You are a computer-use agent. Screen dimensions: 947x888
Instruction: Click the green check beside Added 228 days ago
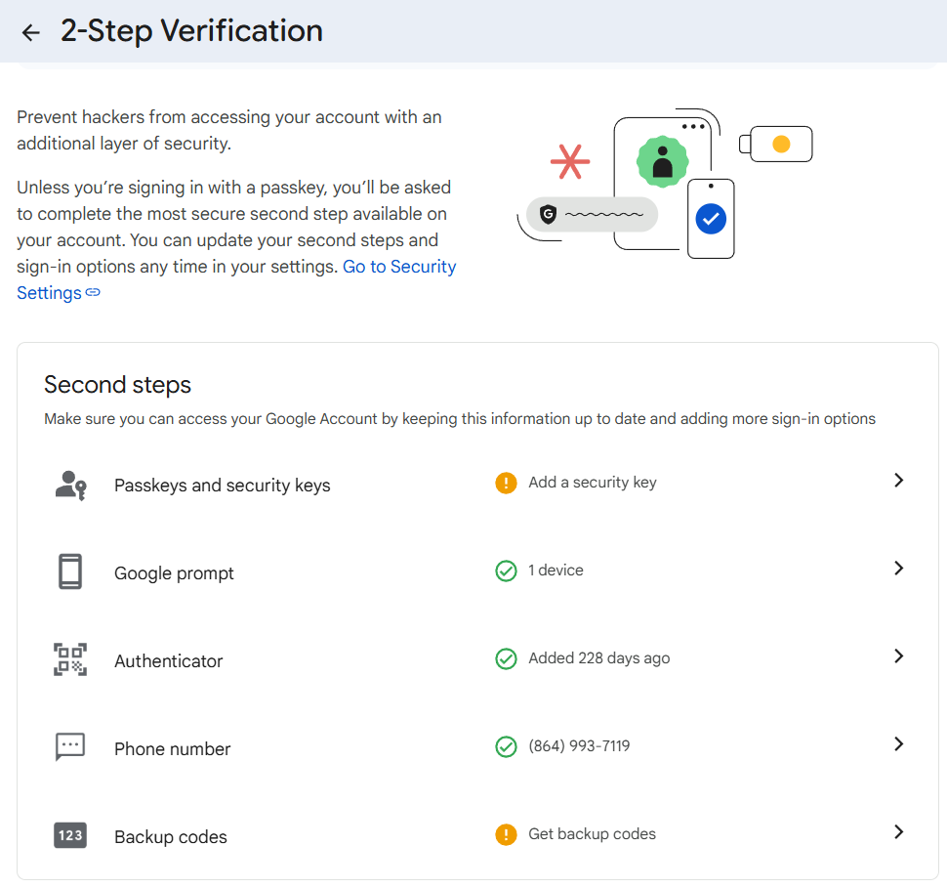[506, 658]
